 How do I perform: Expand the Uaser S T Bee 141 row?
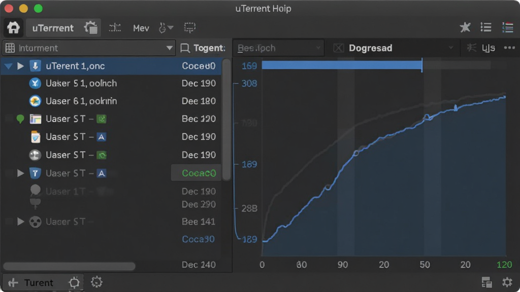(x=20, y=222)
